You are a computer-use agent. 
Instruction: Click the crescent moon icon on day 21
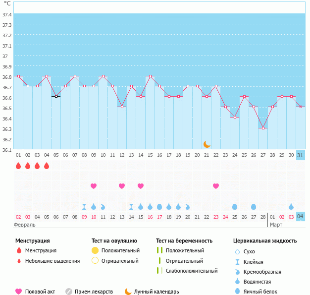tap(207, 144)
